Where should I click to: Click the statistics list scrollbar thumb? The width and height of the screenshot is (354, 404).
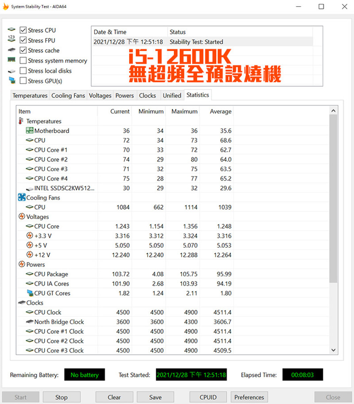point(333,198)
